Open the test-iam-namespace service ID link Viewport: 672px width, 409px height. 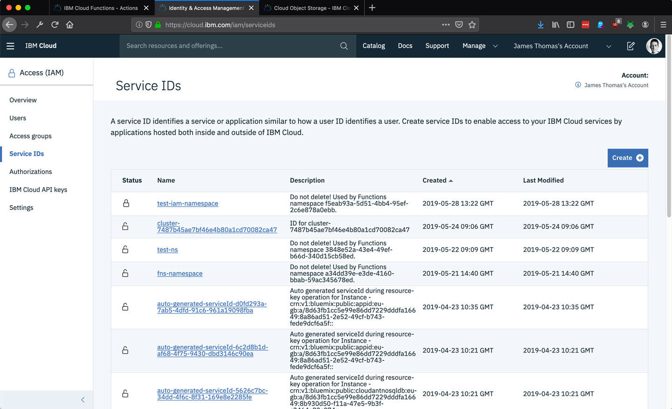click(188, 203)
